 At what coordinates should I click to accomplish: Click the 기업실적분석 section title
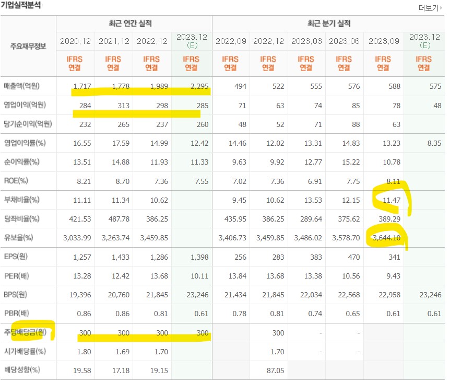click(21, 5)
